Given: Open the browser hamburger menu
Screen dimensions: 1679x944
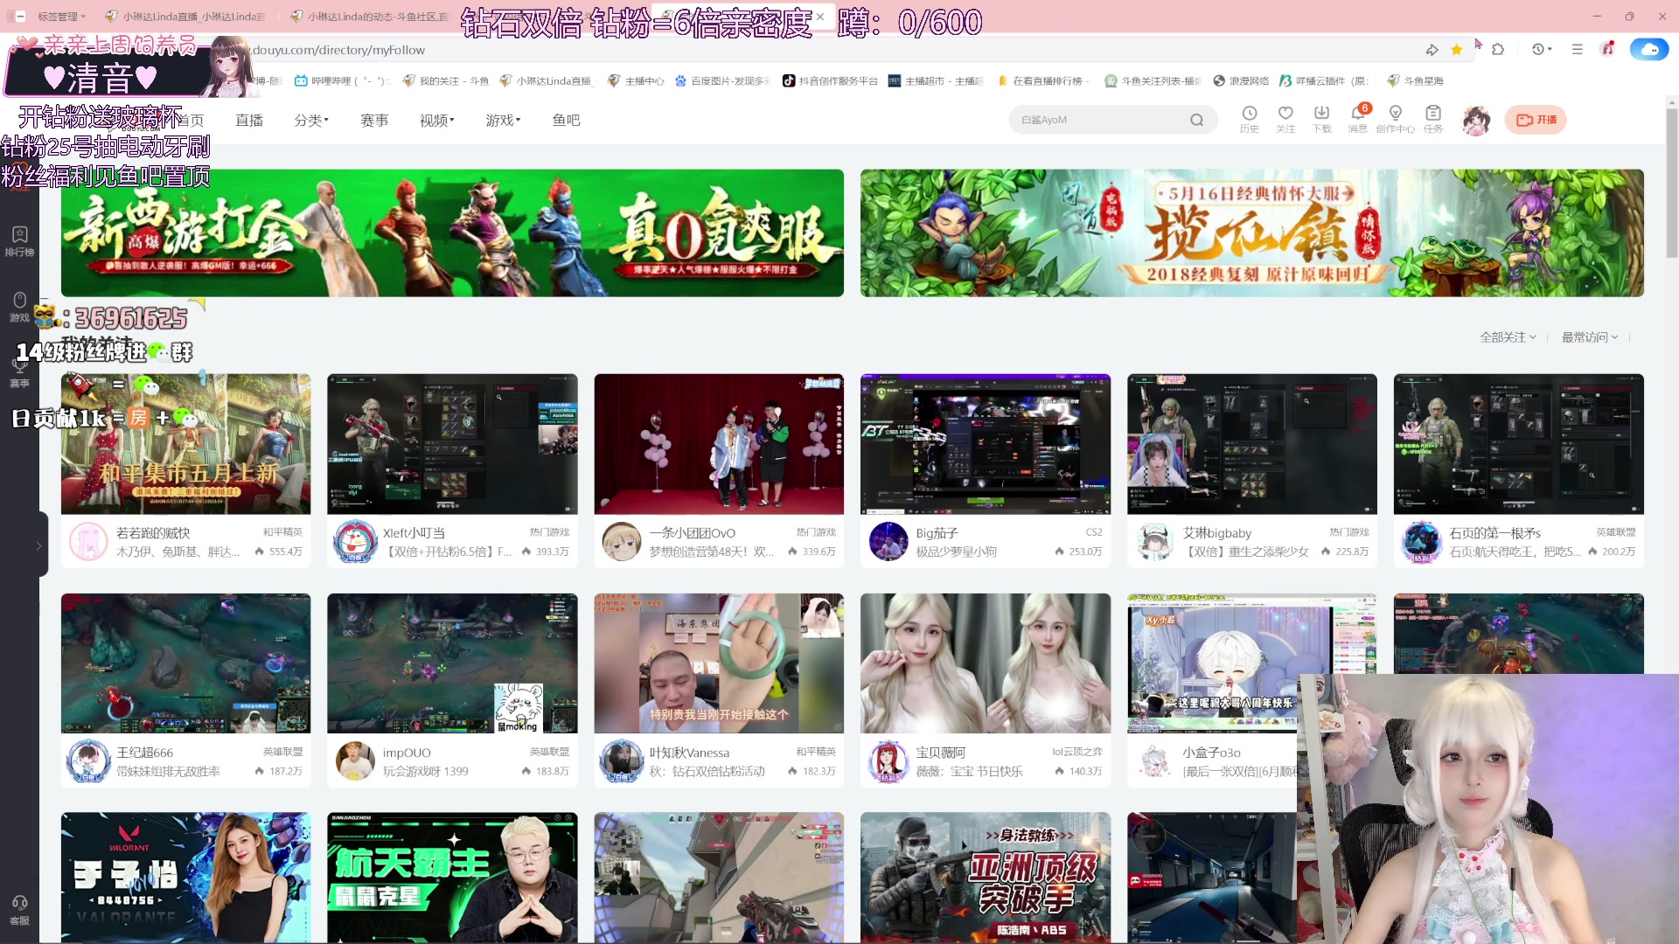Looking at the screenshot, I should pyautogui.click(x=1577, y=49).
